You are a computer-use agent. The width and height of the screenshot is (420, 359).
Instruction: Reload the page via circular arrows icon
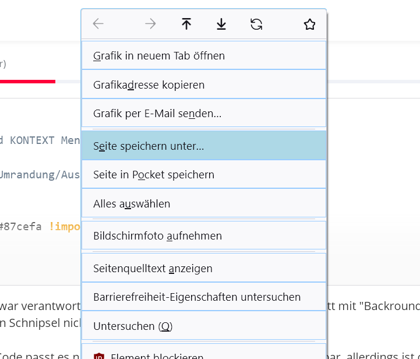[x=256, y=24]
